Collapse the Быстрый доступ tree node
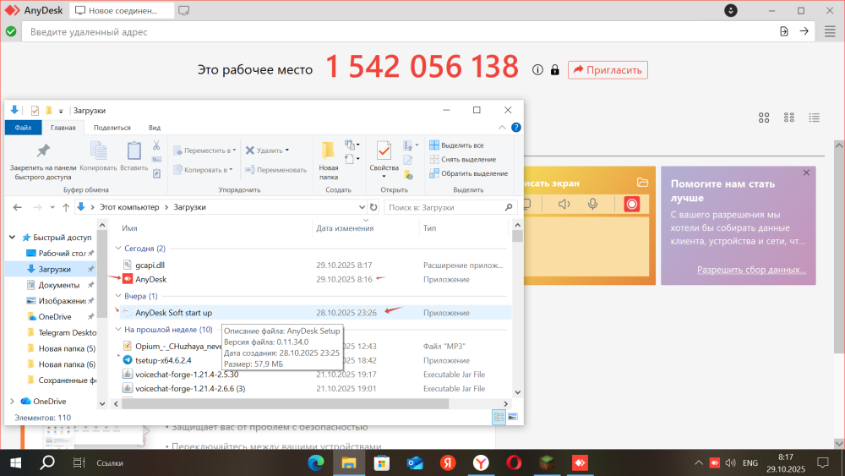 [x=13, y=237]
